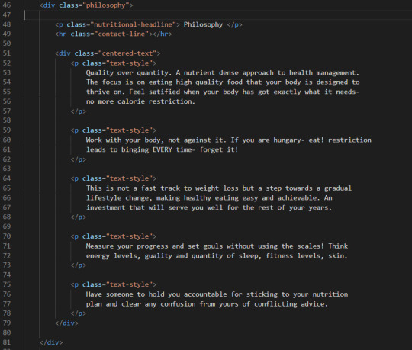The height and width of the screenshot is (350, 412).
Task: Click the word 'EVERY' on line 61
Action: 163,149
